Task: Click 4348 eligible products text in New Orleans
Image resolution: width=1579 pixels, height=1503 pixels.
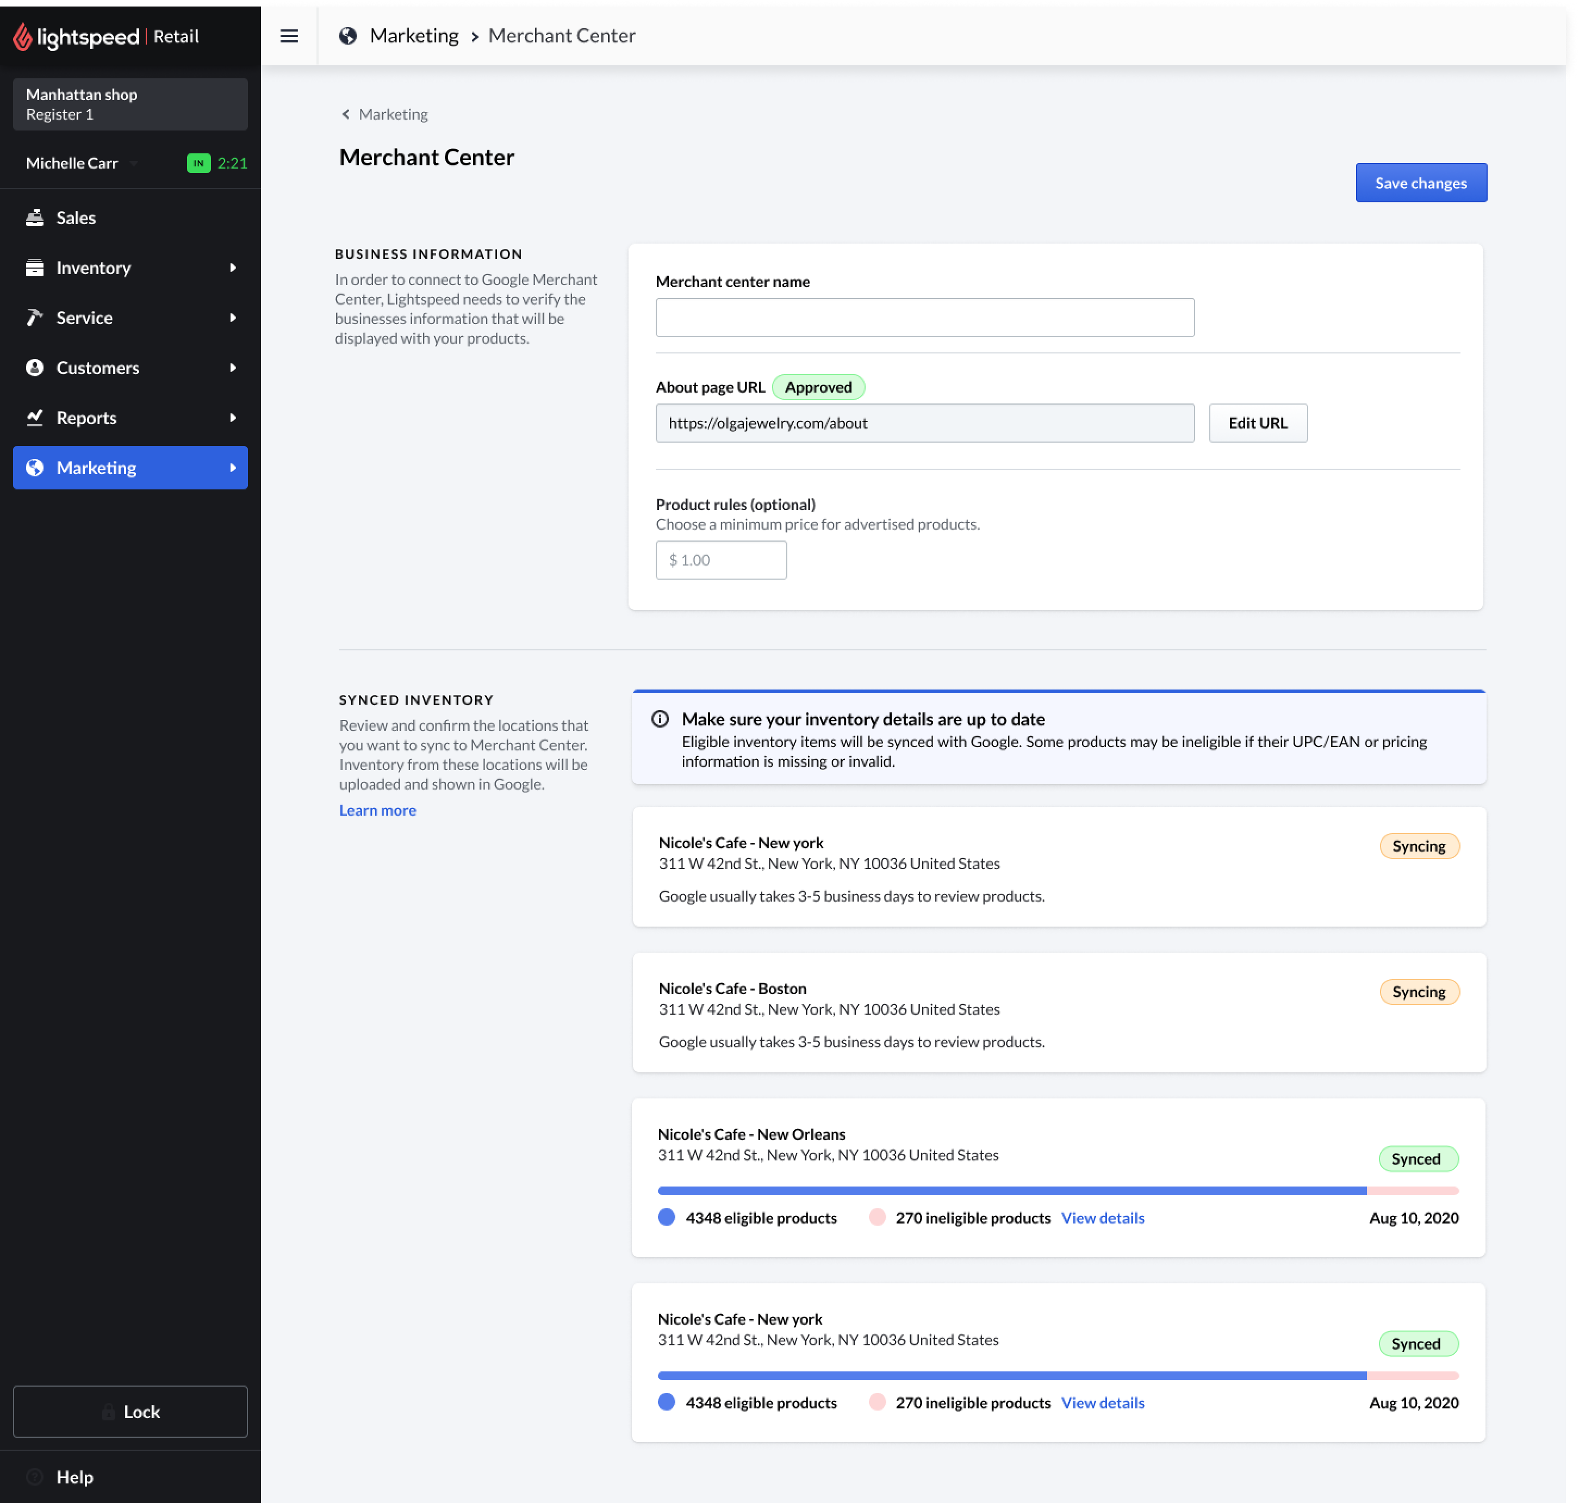Action: 761,1218
